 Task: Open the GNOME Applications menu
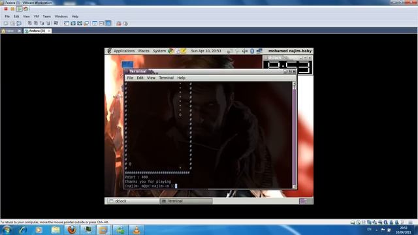click(124, 51)
